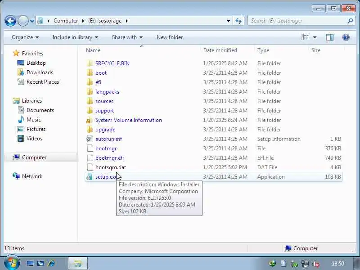Select Computer in the navigation pane
This screenshot has width=360, height=270.
34,157
